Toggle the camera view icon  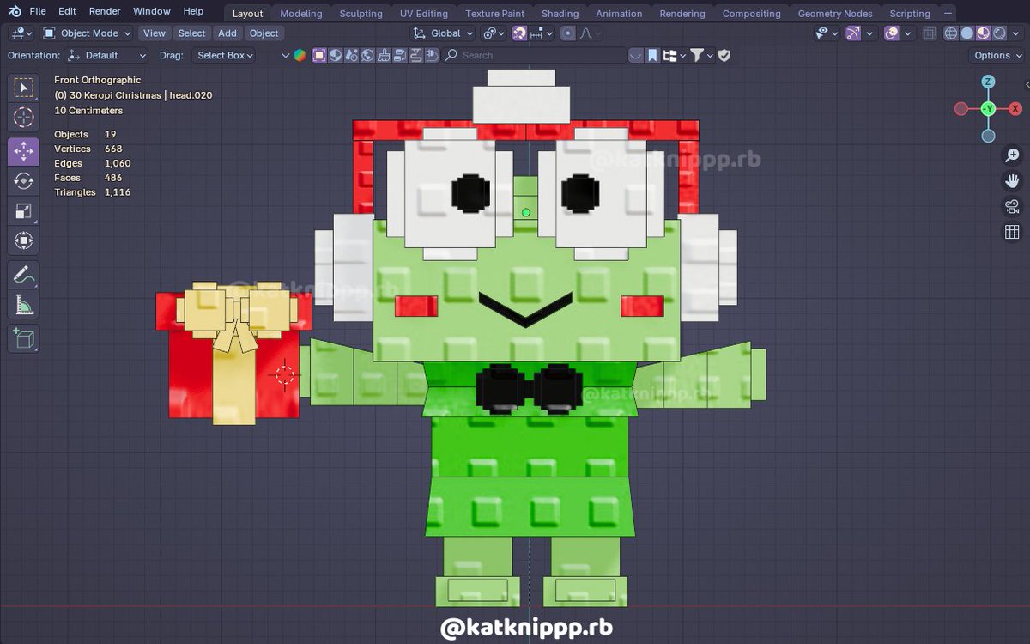coord(1012,207)
